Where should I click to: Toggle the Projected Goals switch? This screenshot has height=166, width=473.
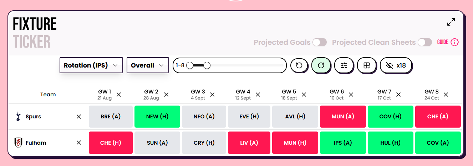tap(320, 42)
